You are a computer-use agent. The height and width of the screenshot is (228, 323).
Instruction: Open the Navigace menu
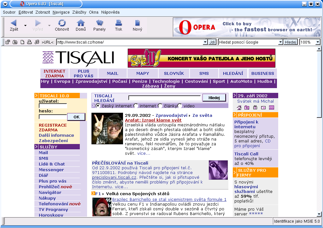[61, 12]
